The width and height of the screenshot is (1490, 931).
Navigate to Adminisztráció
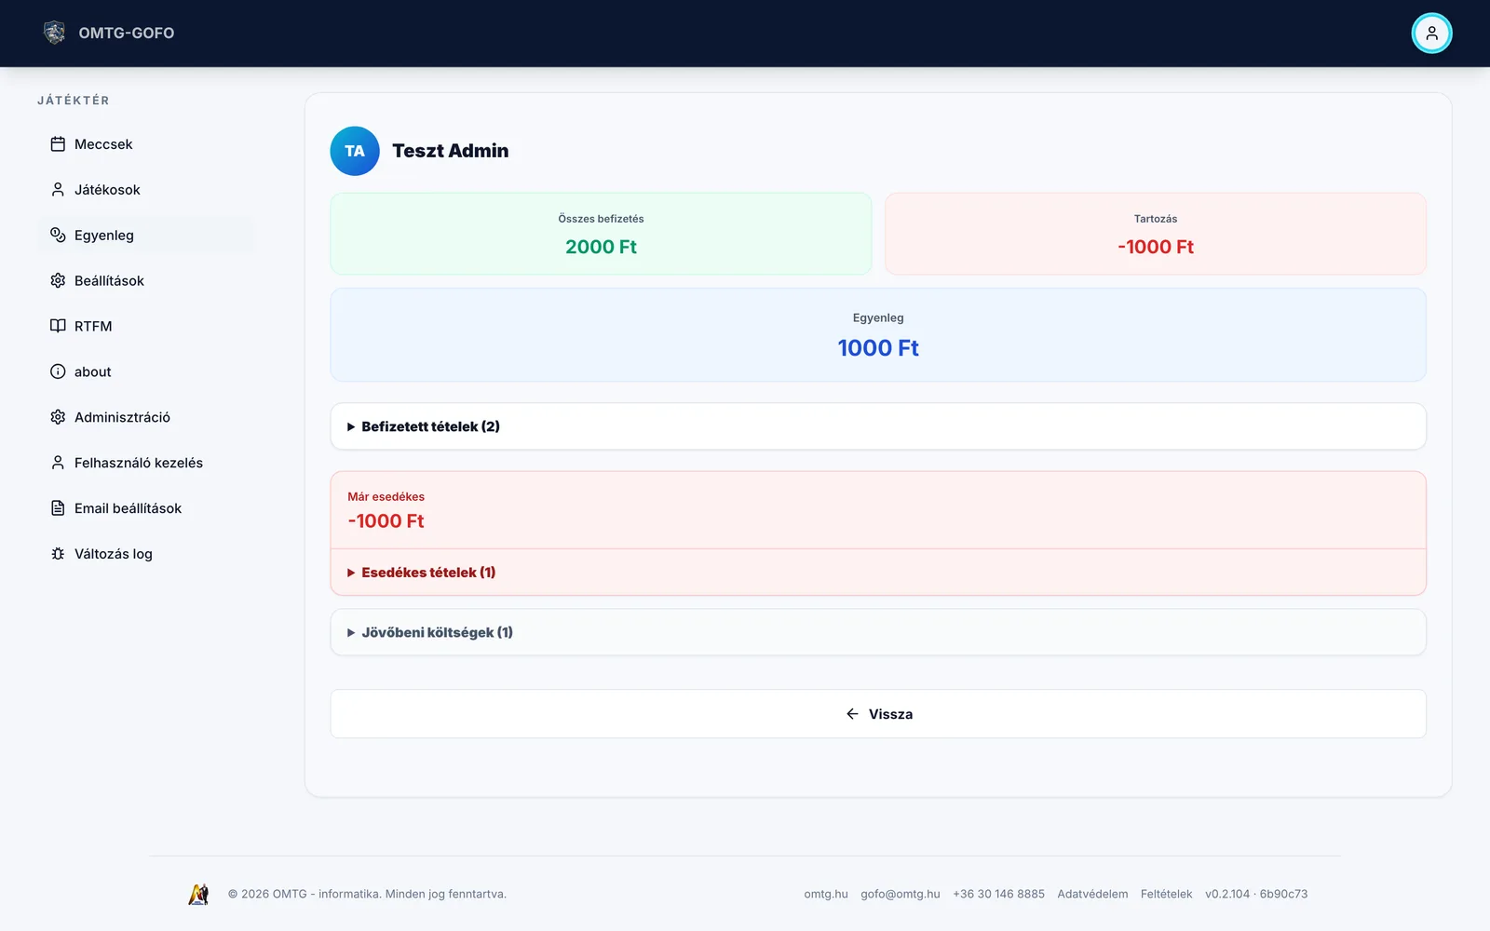coord(146,417)
